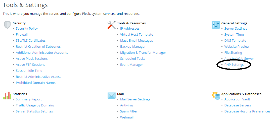Open Traffic Usage by Domains
This screenshot has width=275, height=125.
coord(35,105)
